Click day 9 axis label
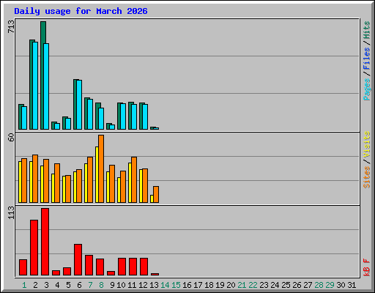375x293 pixels. [x=112, y=285]
